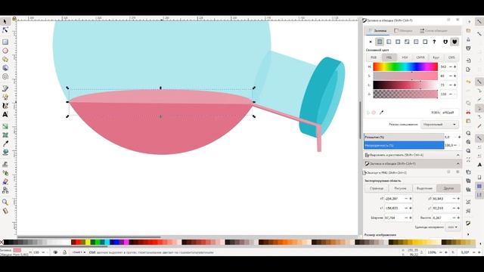Select the Selector arrow tool
Screen dimensions: 484x272
click(x=5, y=22)
